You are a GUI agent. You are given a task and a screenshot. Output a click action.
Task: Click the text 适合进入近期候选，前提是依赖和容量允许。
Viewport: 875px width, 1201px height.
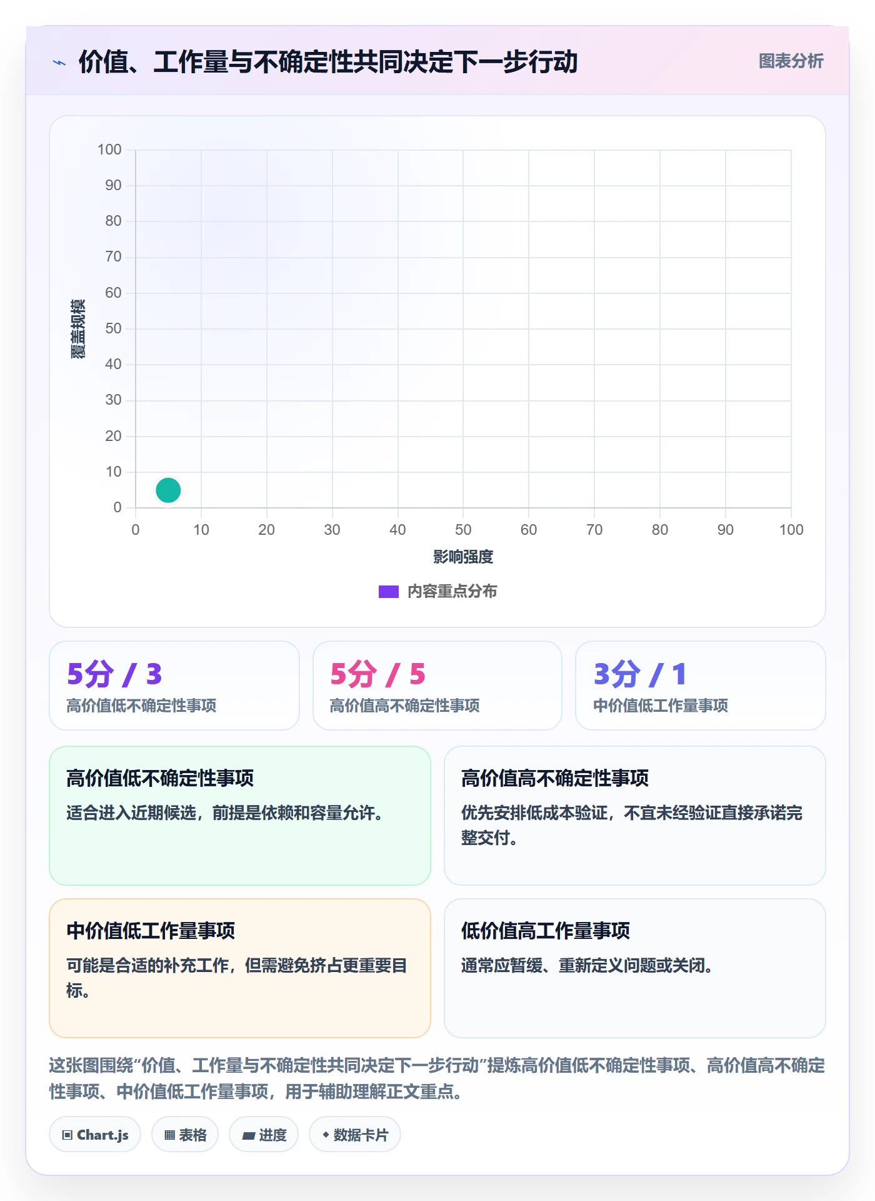[x=224, y=813]
